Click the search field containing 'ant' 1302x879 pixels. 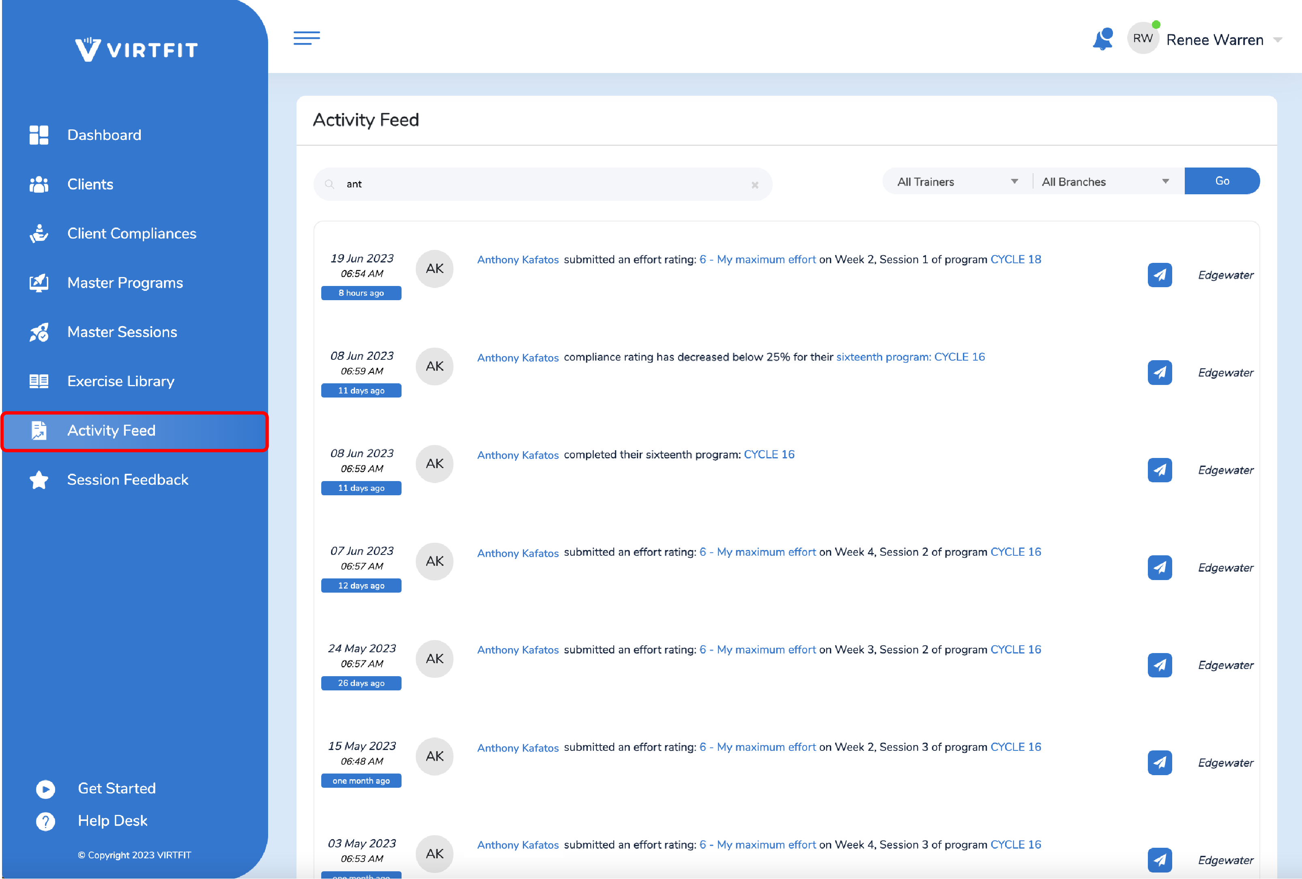point(543,184)
